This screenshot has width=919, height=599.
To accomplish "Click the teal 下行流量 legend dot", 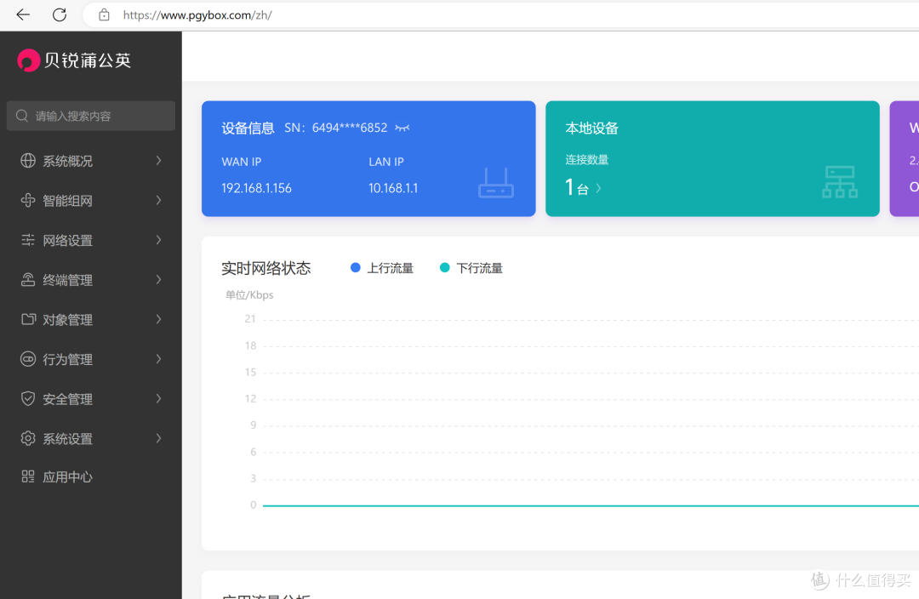I will coord(445,268).
